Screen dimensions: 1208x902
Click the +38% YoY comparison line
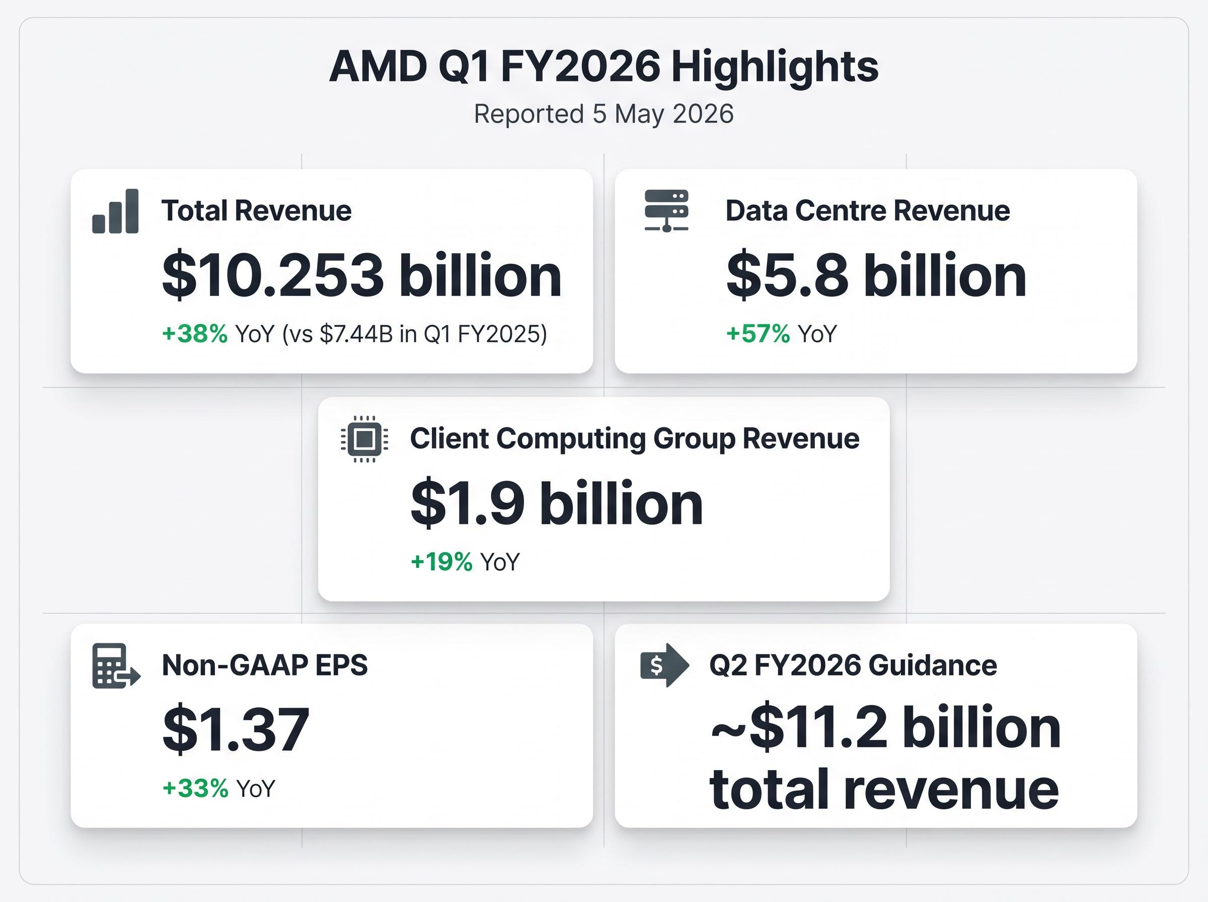click(355, 334)
